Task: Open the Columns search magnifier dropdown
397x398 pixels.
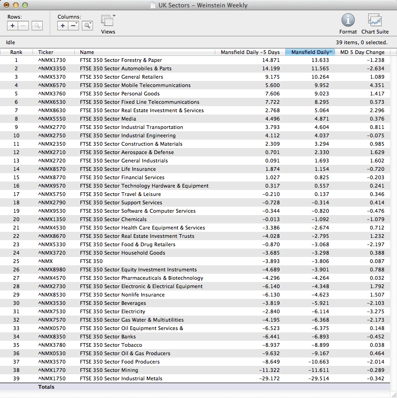Action: (x=87, y=26)
